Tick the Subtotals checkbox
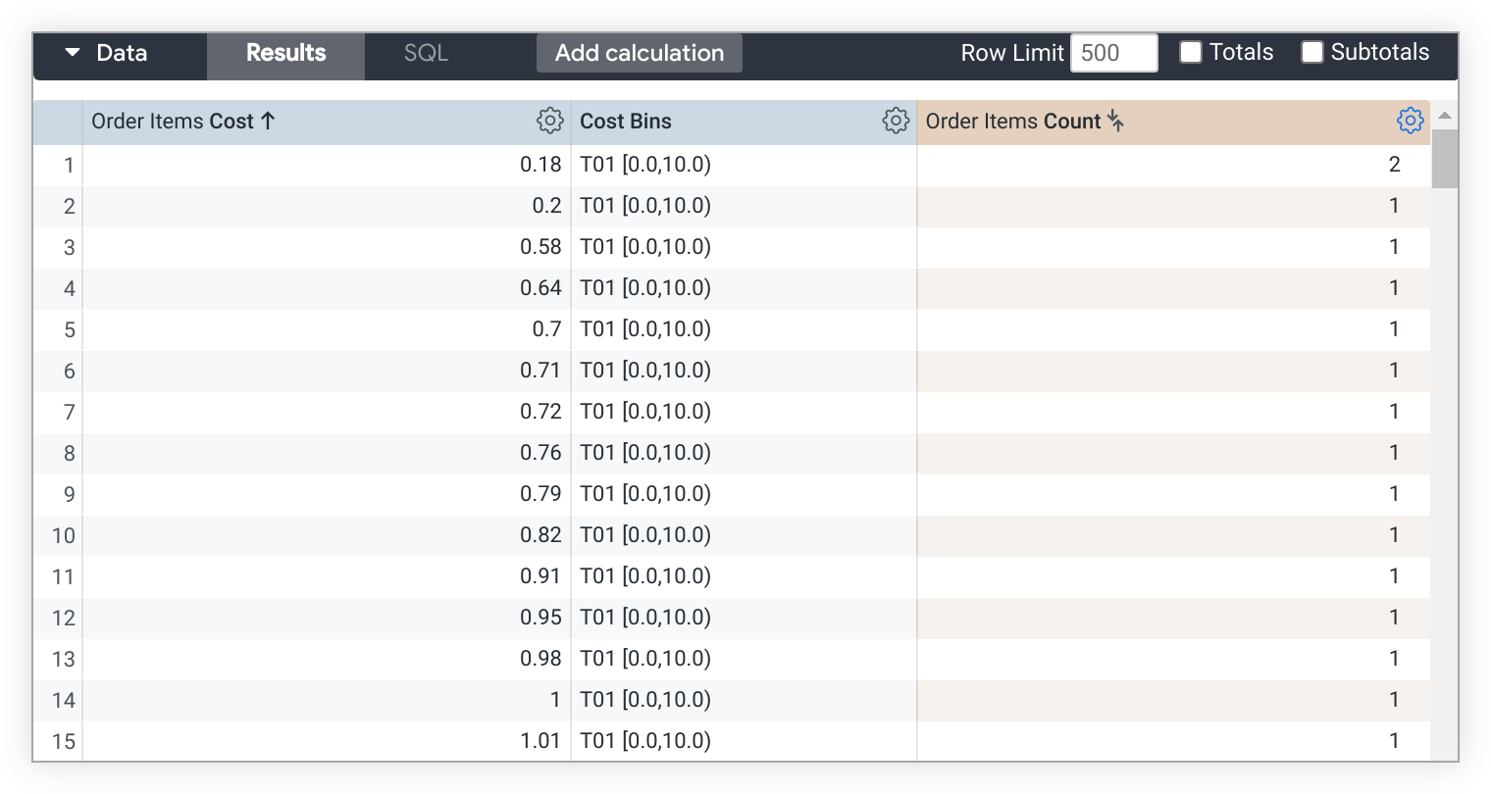 coord(1312,53)
